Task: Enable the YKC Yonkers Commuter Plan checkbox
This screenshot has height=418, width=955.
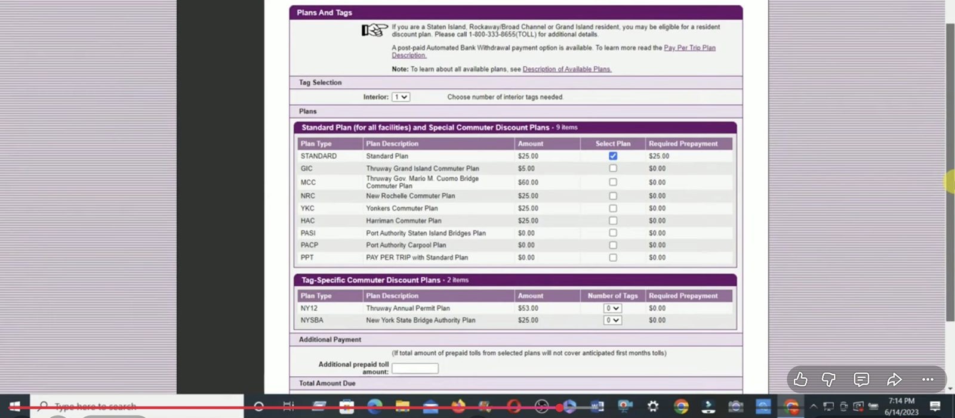Action: [x=613, y=208]
